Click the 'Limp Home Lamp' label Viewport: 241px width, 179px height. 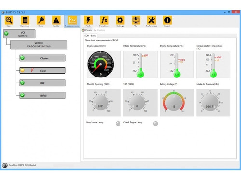[x=94, y=122]
